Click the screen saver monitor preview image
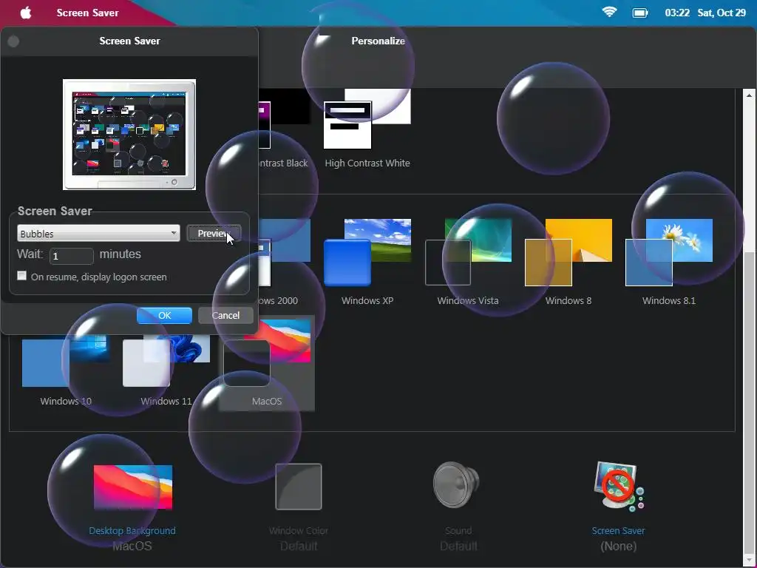Screen dimensions: 757x568 pyautogui.click(x=129, y=135)
